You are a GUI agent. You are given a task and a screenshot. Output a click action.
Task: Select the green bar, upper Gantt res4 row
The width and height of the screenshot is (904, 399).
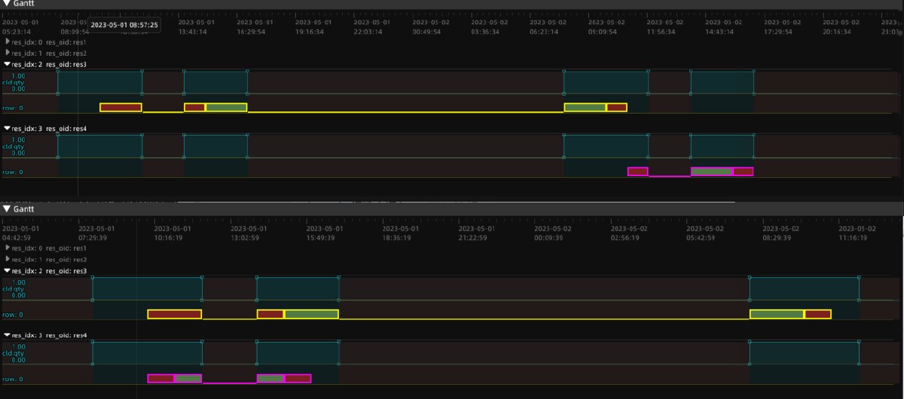point(712,172)
